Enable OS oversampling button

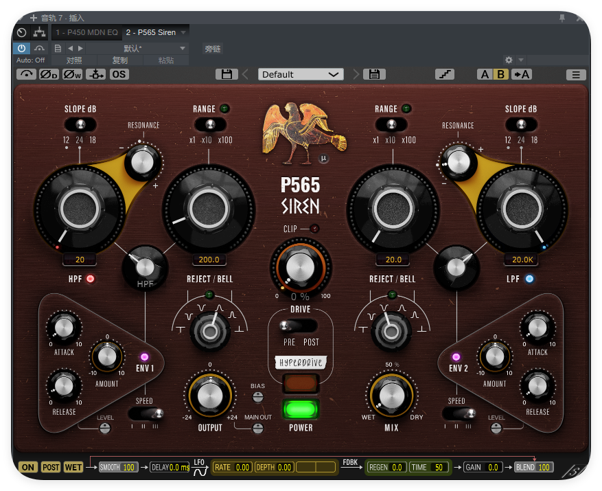coord(119,74)
